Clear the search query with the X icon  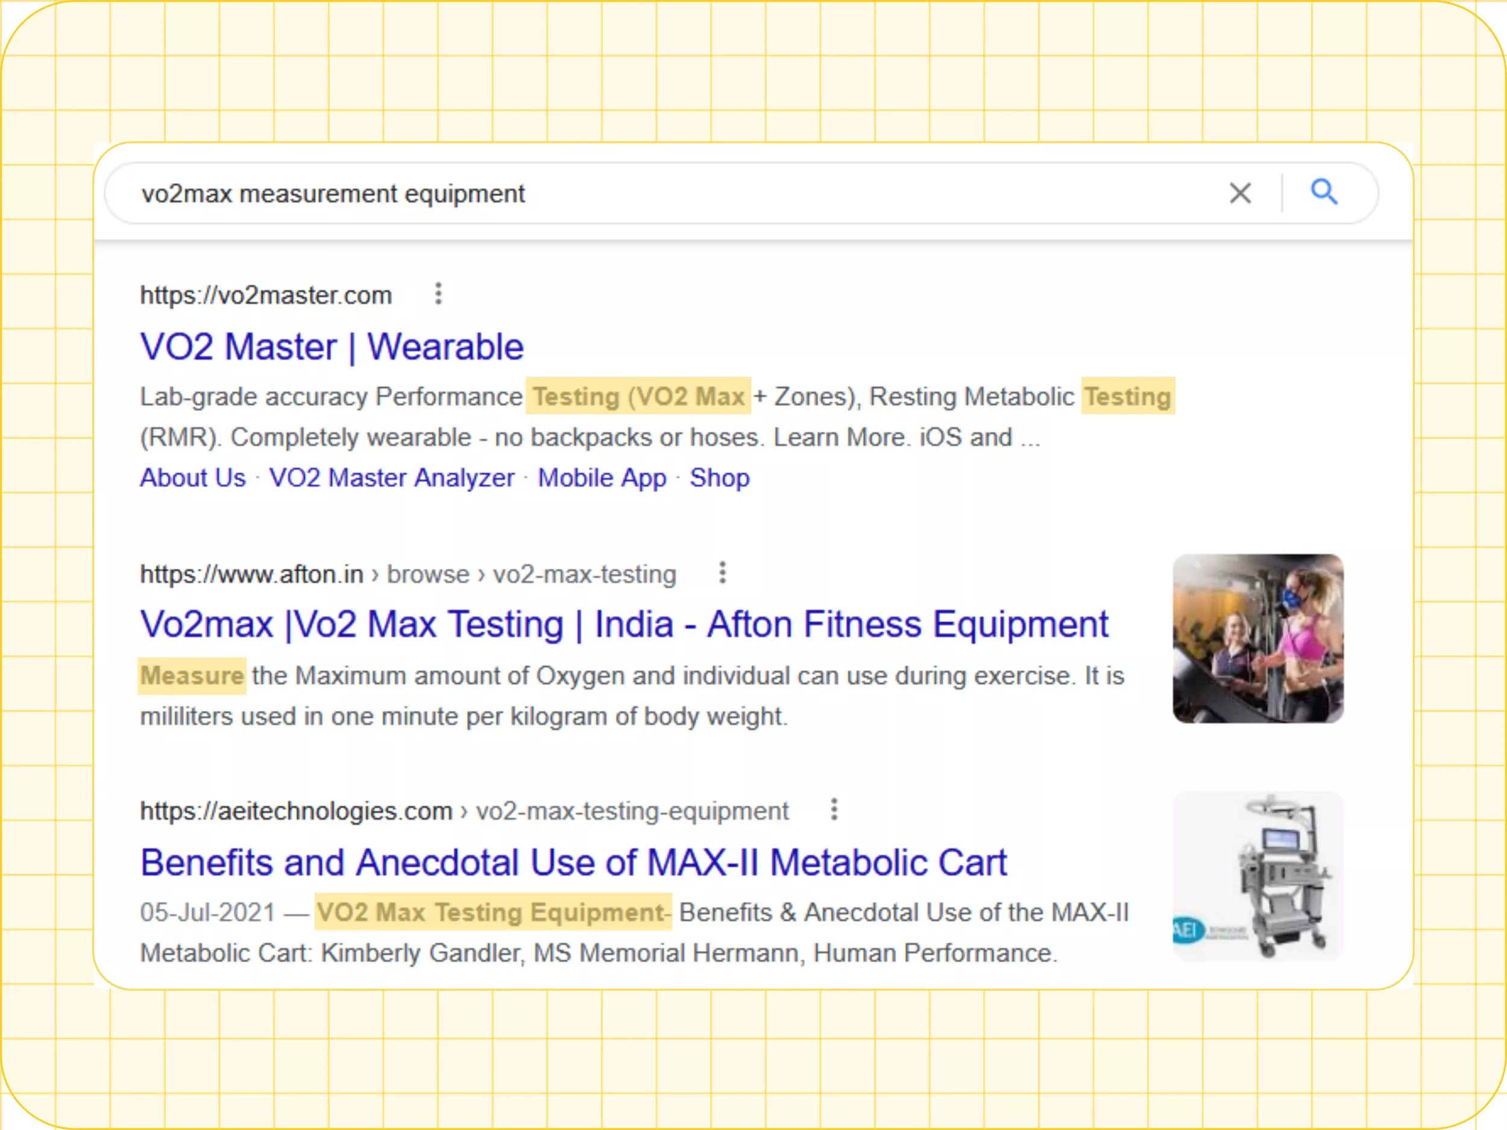(1241, 193)
